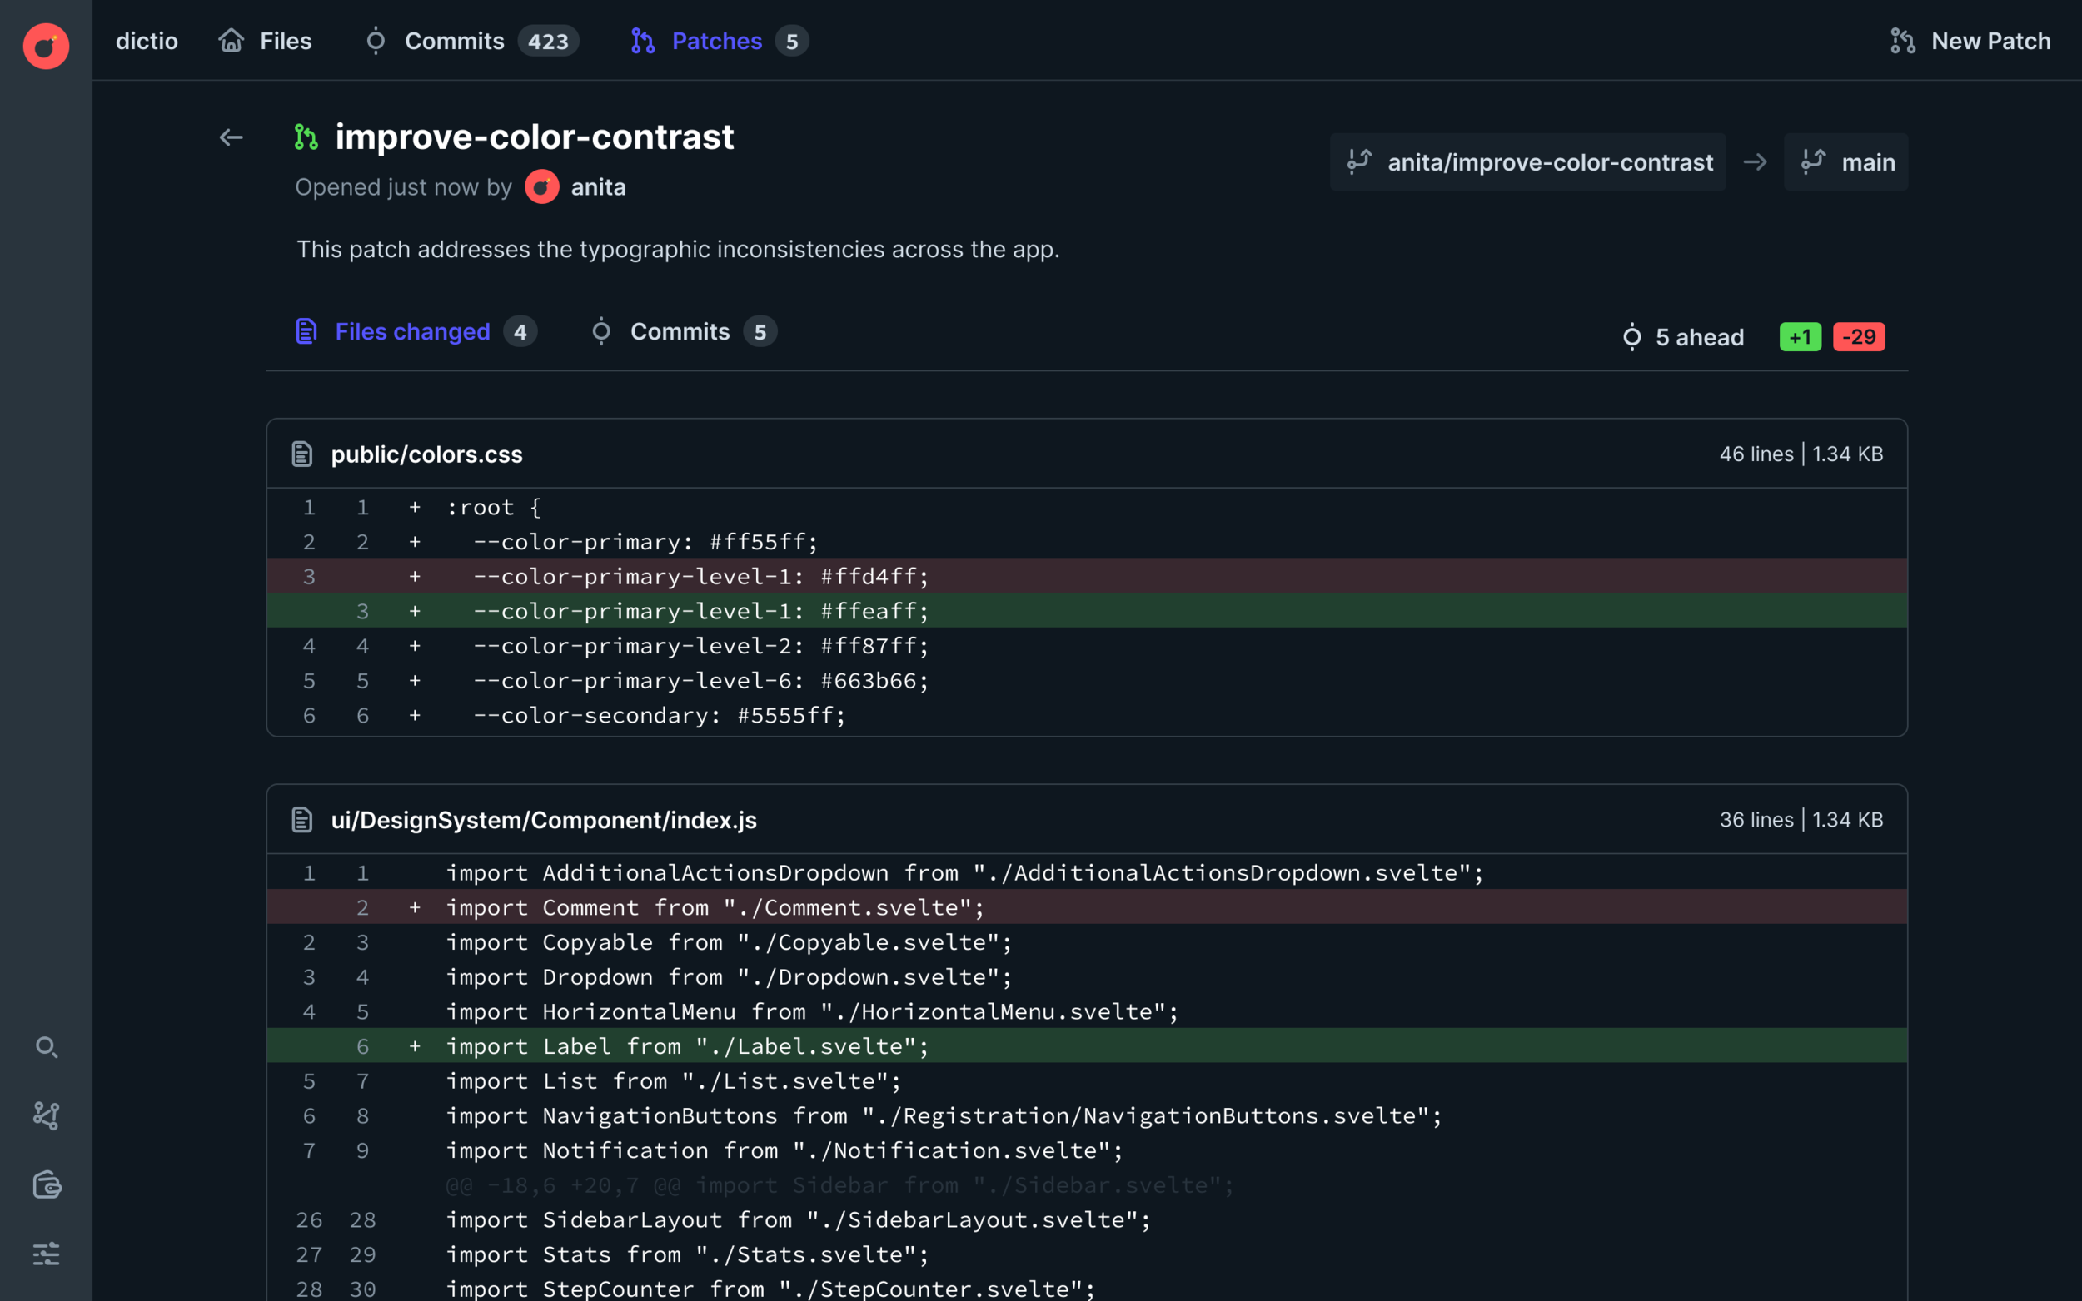Click the back arrow beside patch title
The width and height of the screenshot is (2082, 1301).
pyautogui.click(x=231, y=137)
